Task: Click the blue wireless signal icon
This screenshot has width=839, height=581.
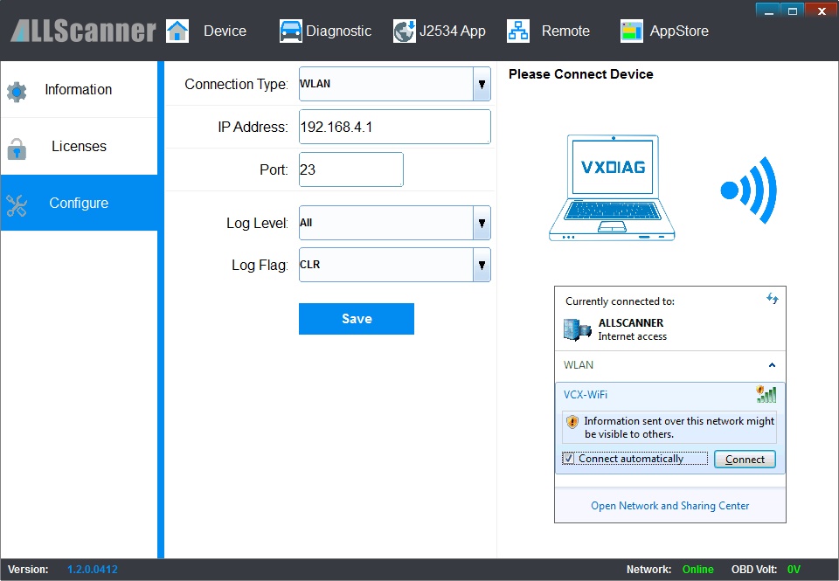Action: [x=748, y=190]
